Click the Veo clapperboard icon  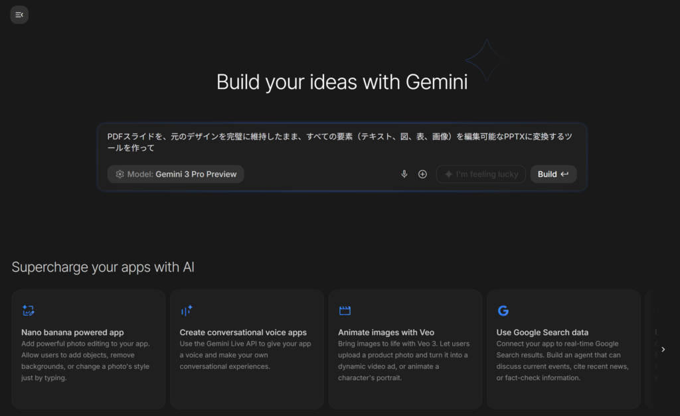point(345,310)
